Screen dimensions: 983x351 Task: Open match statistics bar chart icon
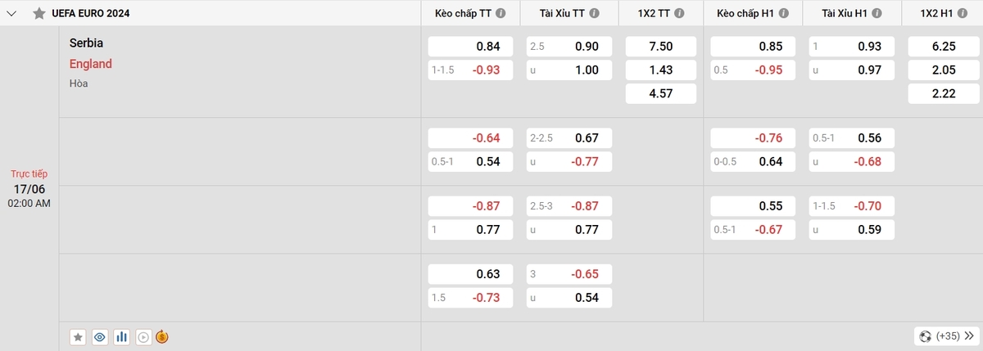click(122, 336)
